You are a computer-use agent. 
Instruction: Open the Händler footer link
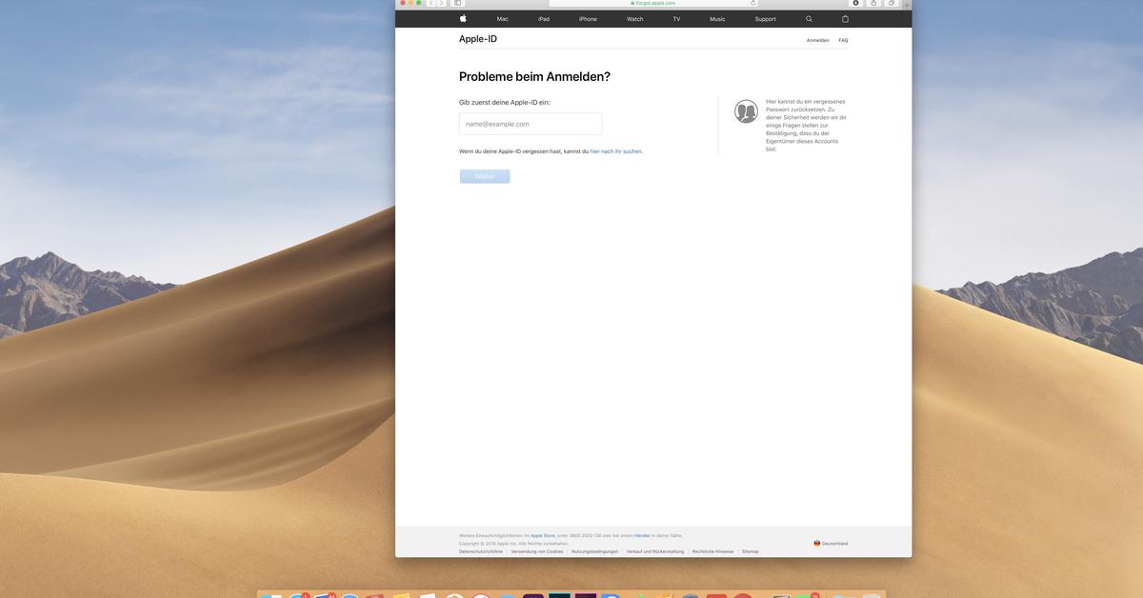(642, 535)
